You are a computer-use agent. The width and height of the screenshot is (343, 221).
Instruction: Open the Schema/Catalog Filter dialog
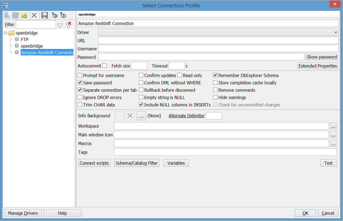(x=137, y=163)
